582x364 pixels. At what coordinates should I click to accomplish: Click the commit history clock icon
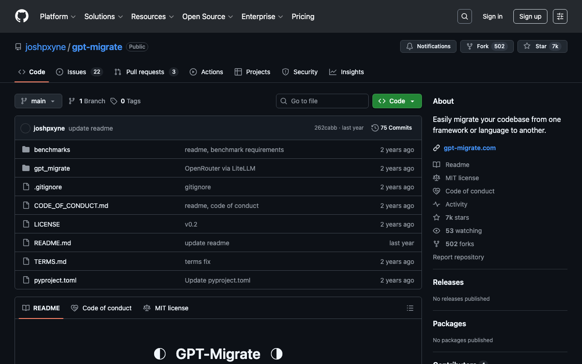[375, 128]
